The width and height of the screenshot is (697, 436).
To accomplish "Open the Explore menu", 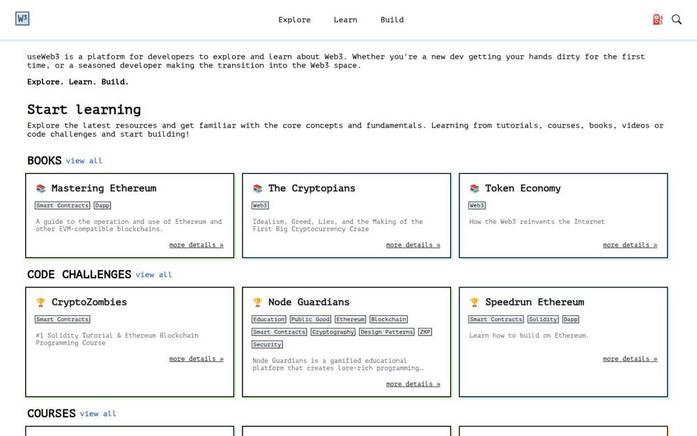I will tap(294, 20).
